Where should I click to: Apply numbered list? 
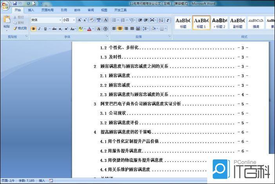pyautogui.click(x=124, y=20)
